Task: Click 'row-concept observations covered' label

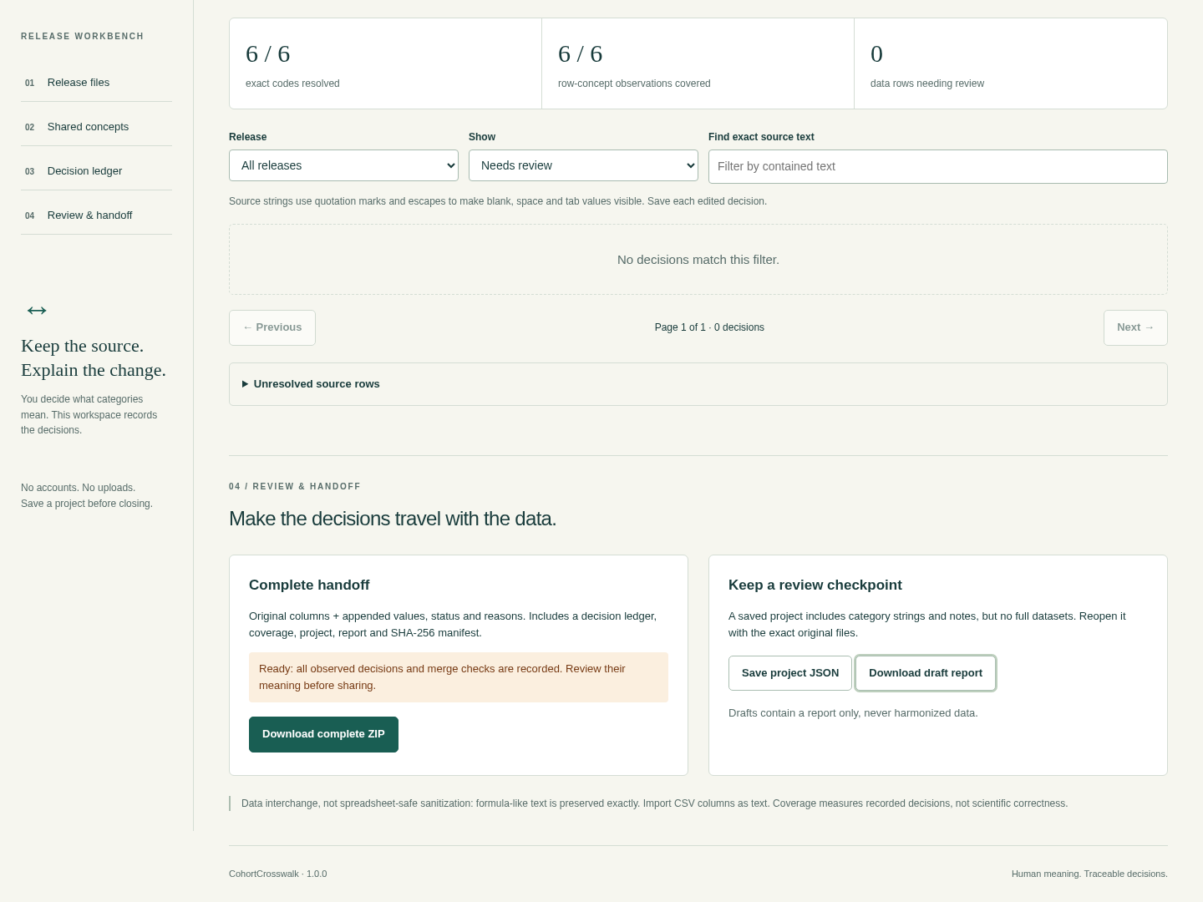Action: 634,84
